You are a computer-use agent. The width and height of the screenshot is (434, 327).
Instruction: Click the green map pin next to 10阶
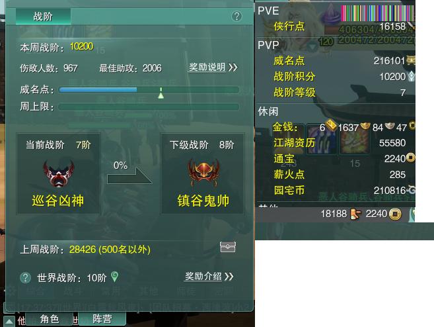(x=114, y=277)
